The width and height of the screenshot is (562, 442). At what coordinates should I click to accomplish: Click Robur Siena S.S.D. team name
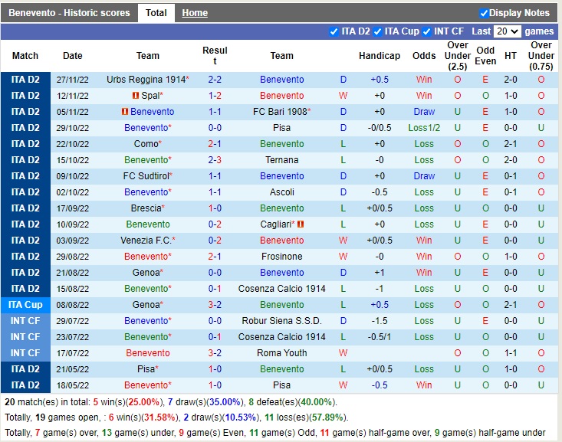pos(281,321)
